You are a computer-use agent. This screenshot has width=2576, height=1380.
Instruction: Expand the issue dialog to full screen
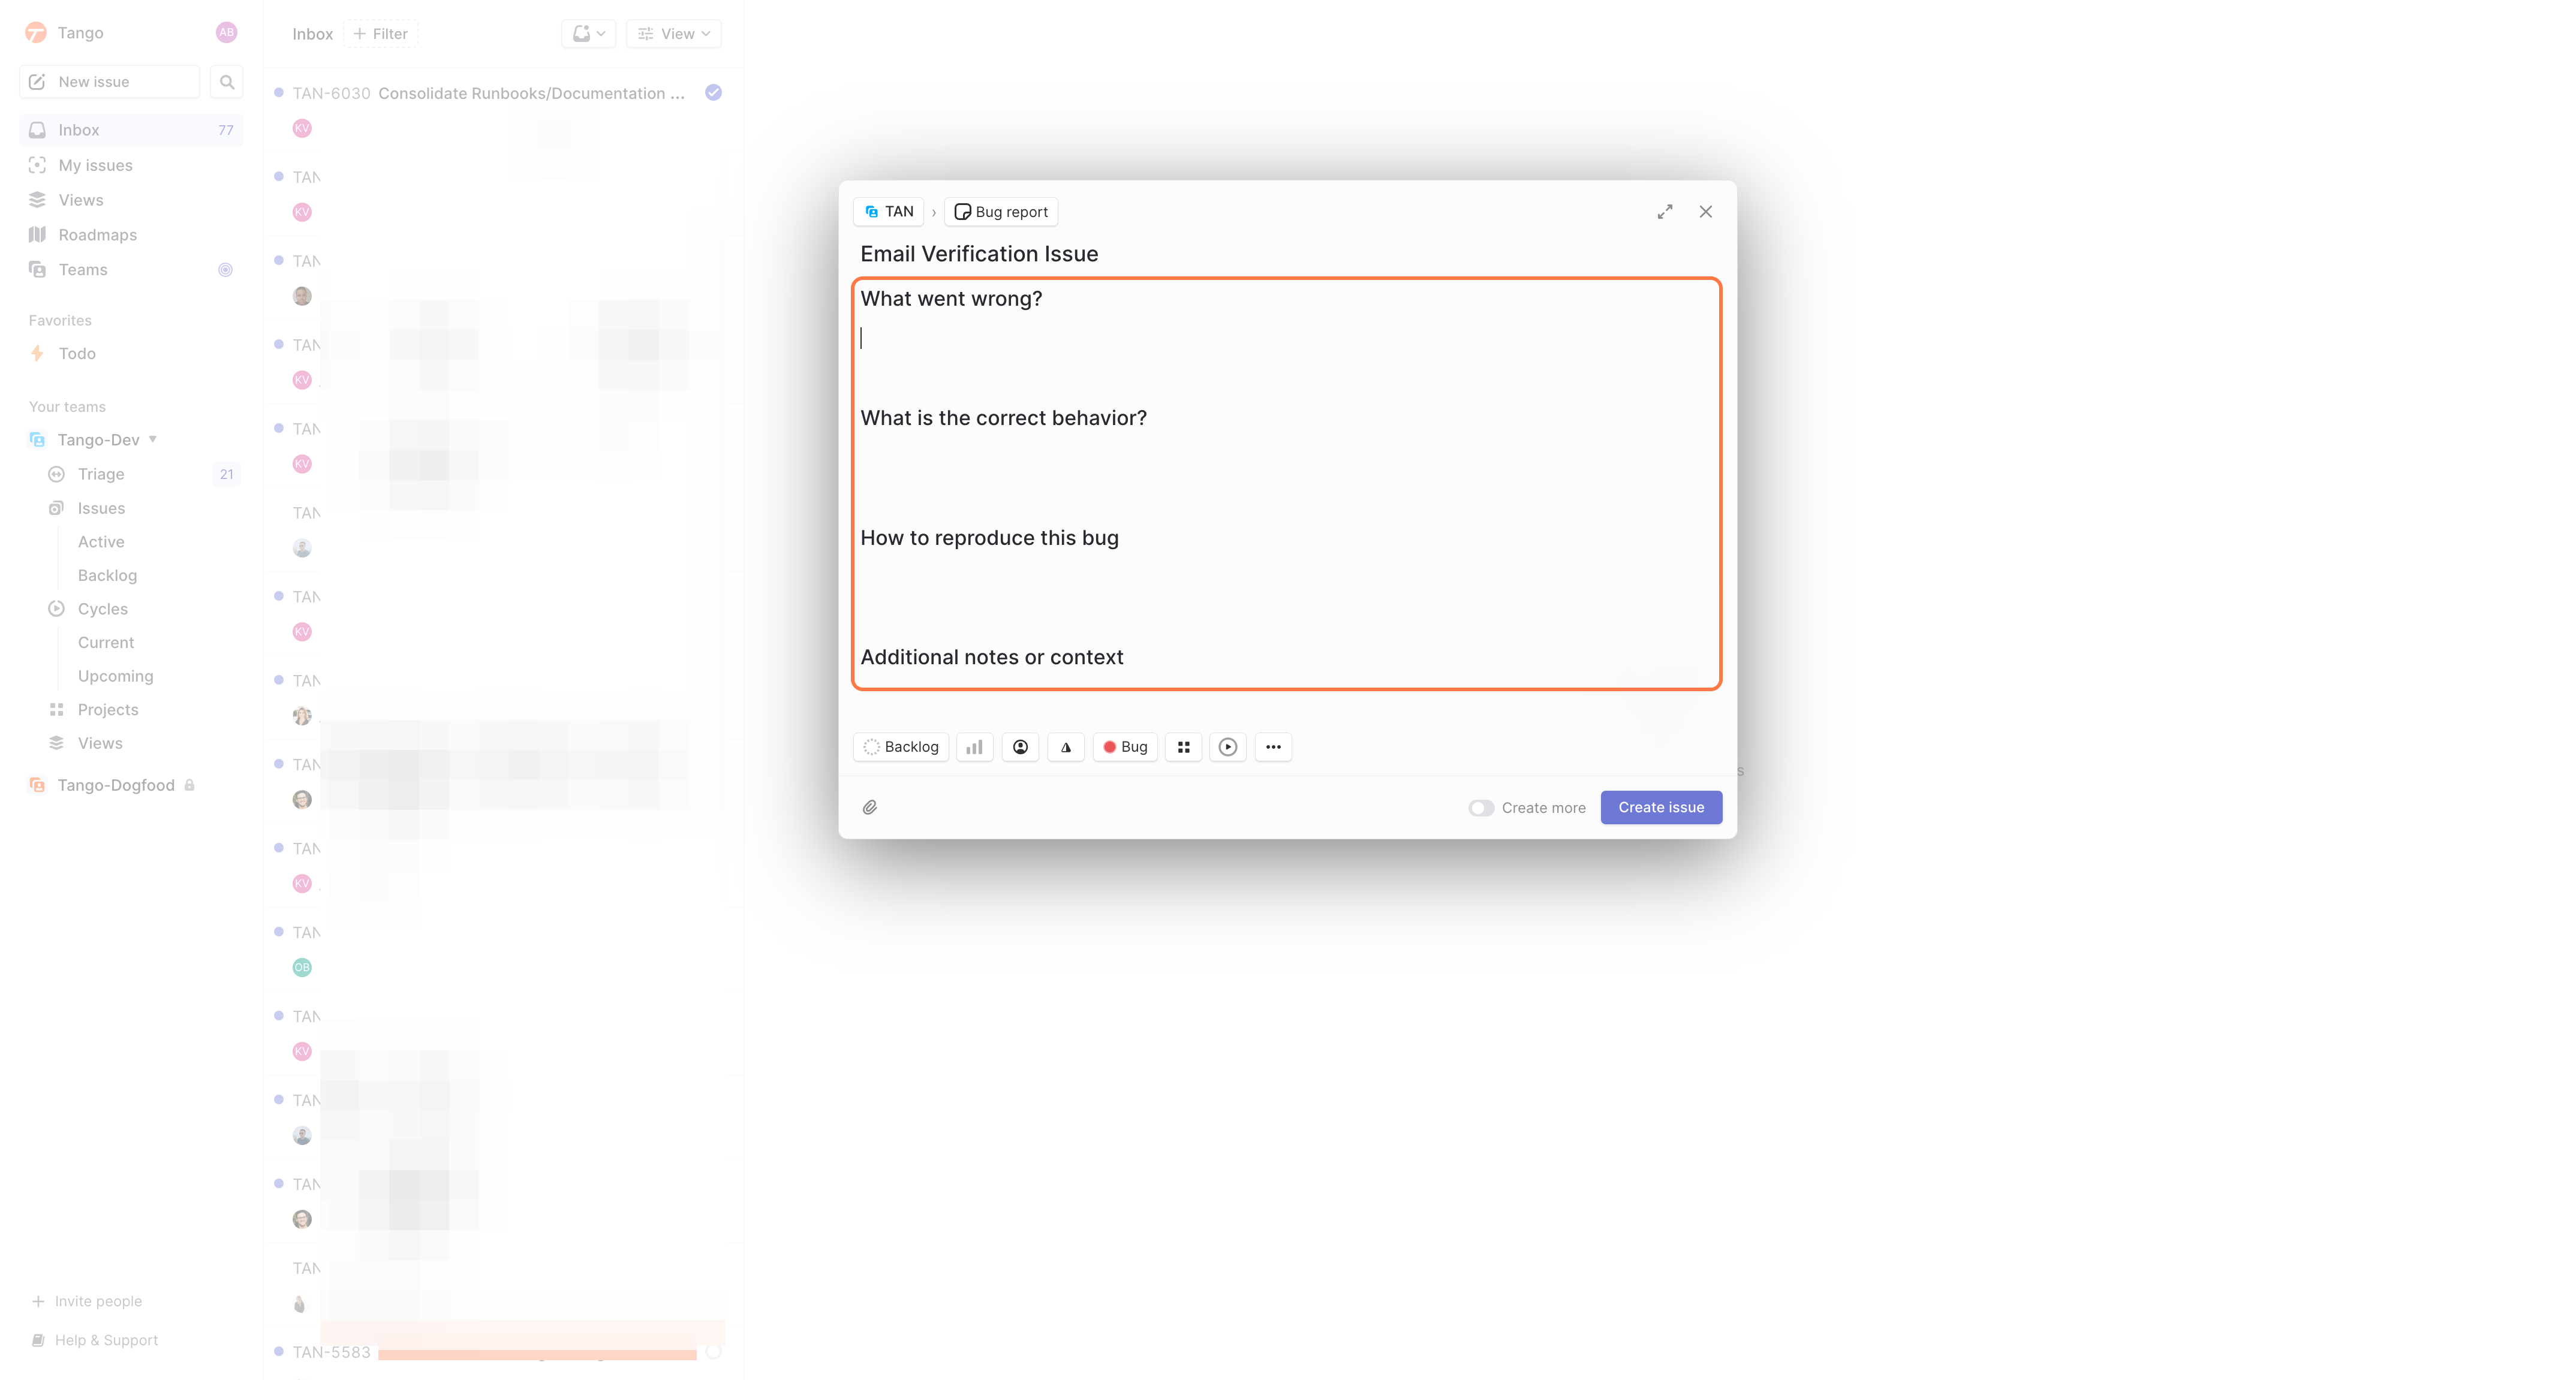click(1665, 212)
